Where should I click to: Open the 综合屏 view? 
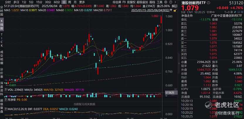pos(117,2)
